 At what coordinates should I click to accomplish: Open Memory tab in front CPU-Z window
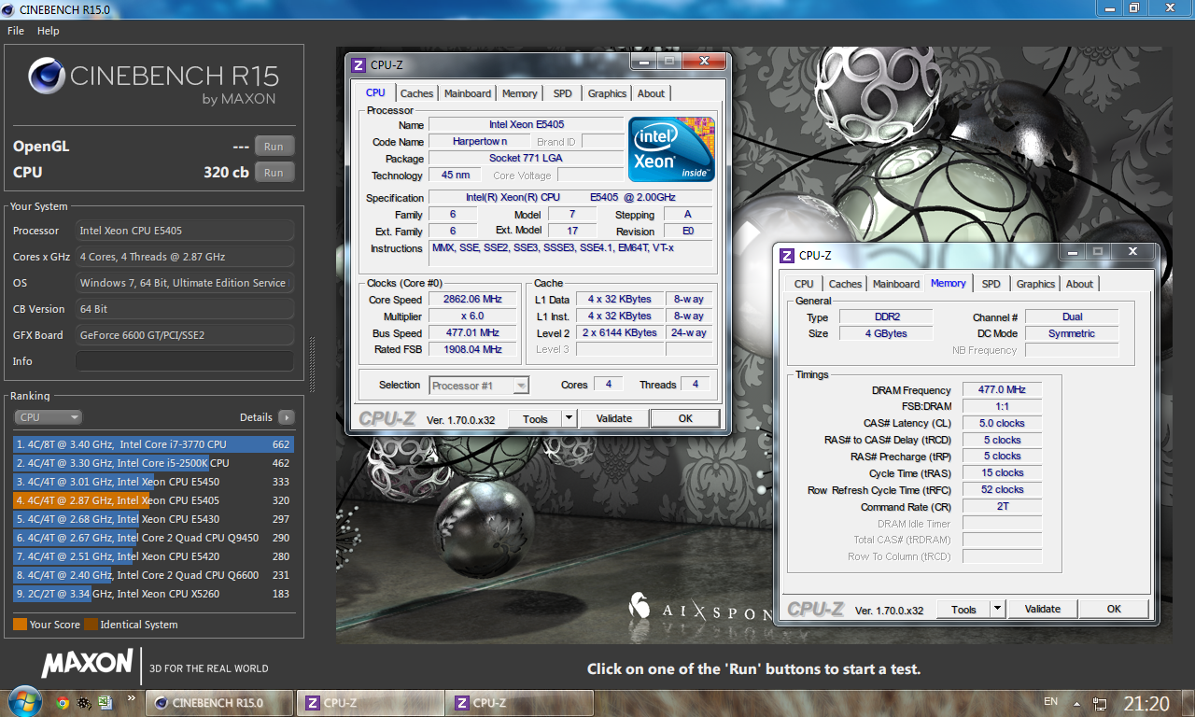[519, 93]
